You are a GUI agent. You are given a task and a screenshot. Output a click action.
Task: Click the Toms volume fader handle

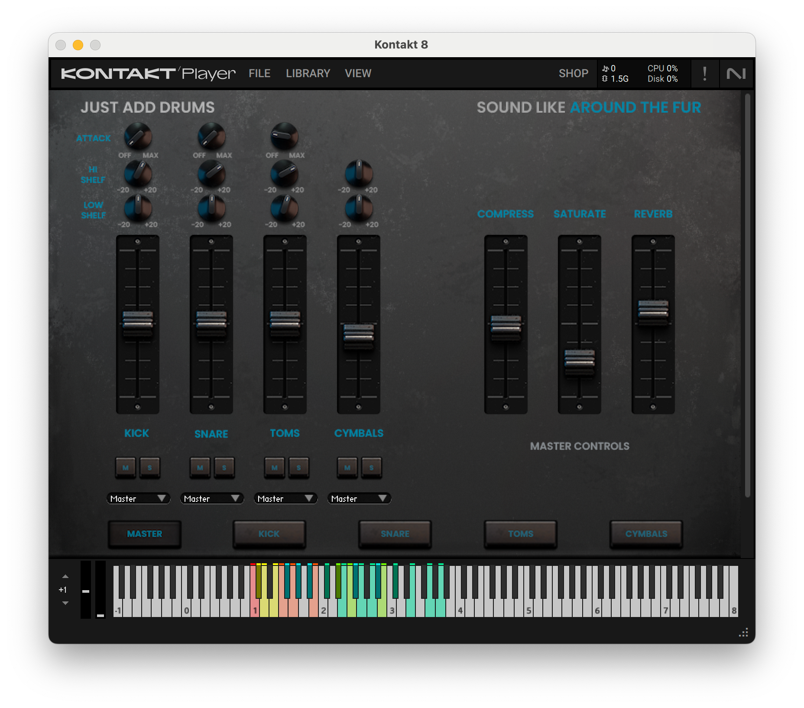285,323
